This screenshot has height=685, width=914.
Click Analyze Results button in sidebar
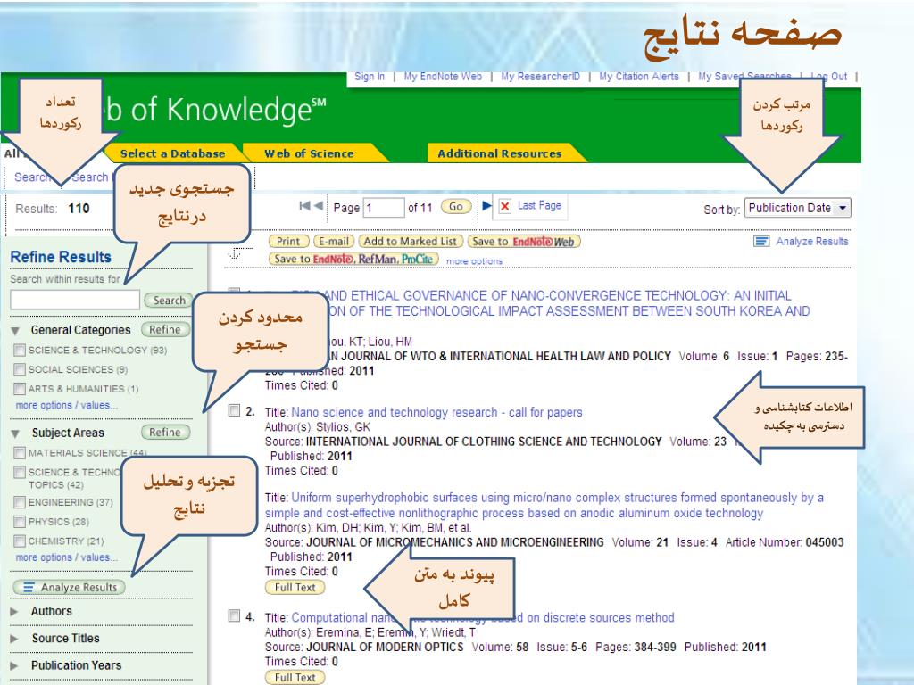(x=70, y=588)
